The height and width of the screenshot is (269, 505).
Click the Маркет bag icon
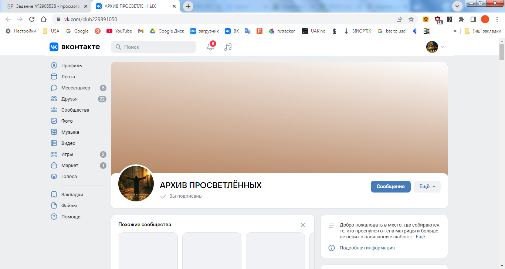(54, 166)
